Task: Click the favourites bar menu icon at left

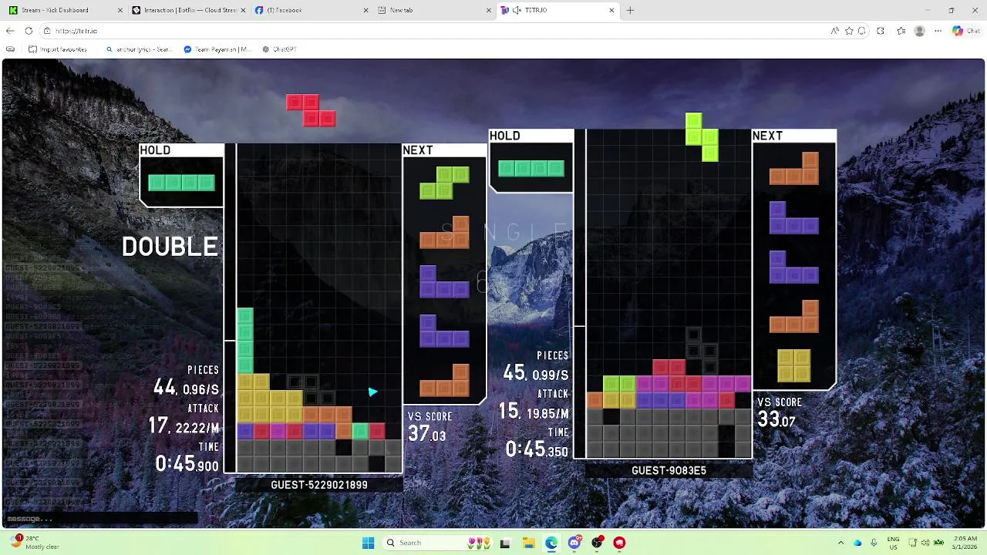Action: click(x=10, y=49)
